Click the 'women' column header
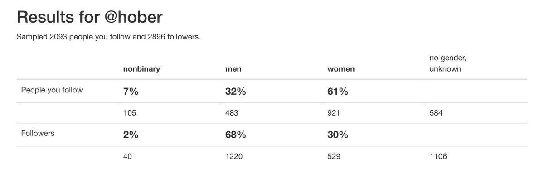Viewport: 544px width, 169px height. click(x=341, y=69)
